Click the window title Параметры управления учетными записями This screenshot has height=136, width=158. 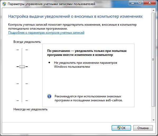click(51, 4)
